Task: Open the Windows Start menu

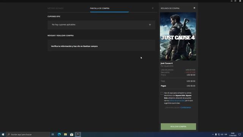Action: point(3,134)
